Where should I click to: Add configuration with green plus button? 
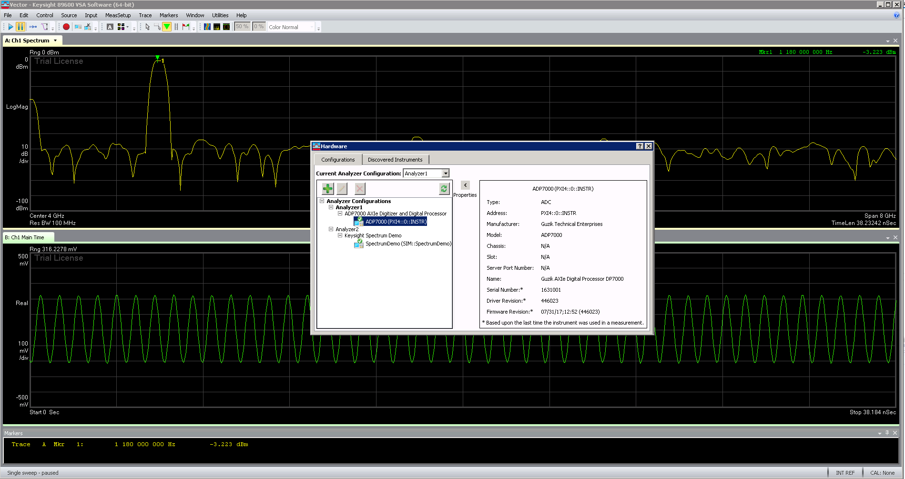[328, 189]
